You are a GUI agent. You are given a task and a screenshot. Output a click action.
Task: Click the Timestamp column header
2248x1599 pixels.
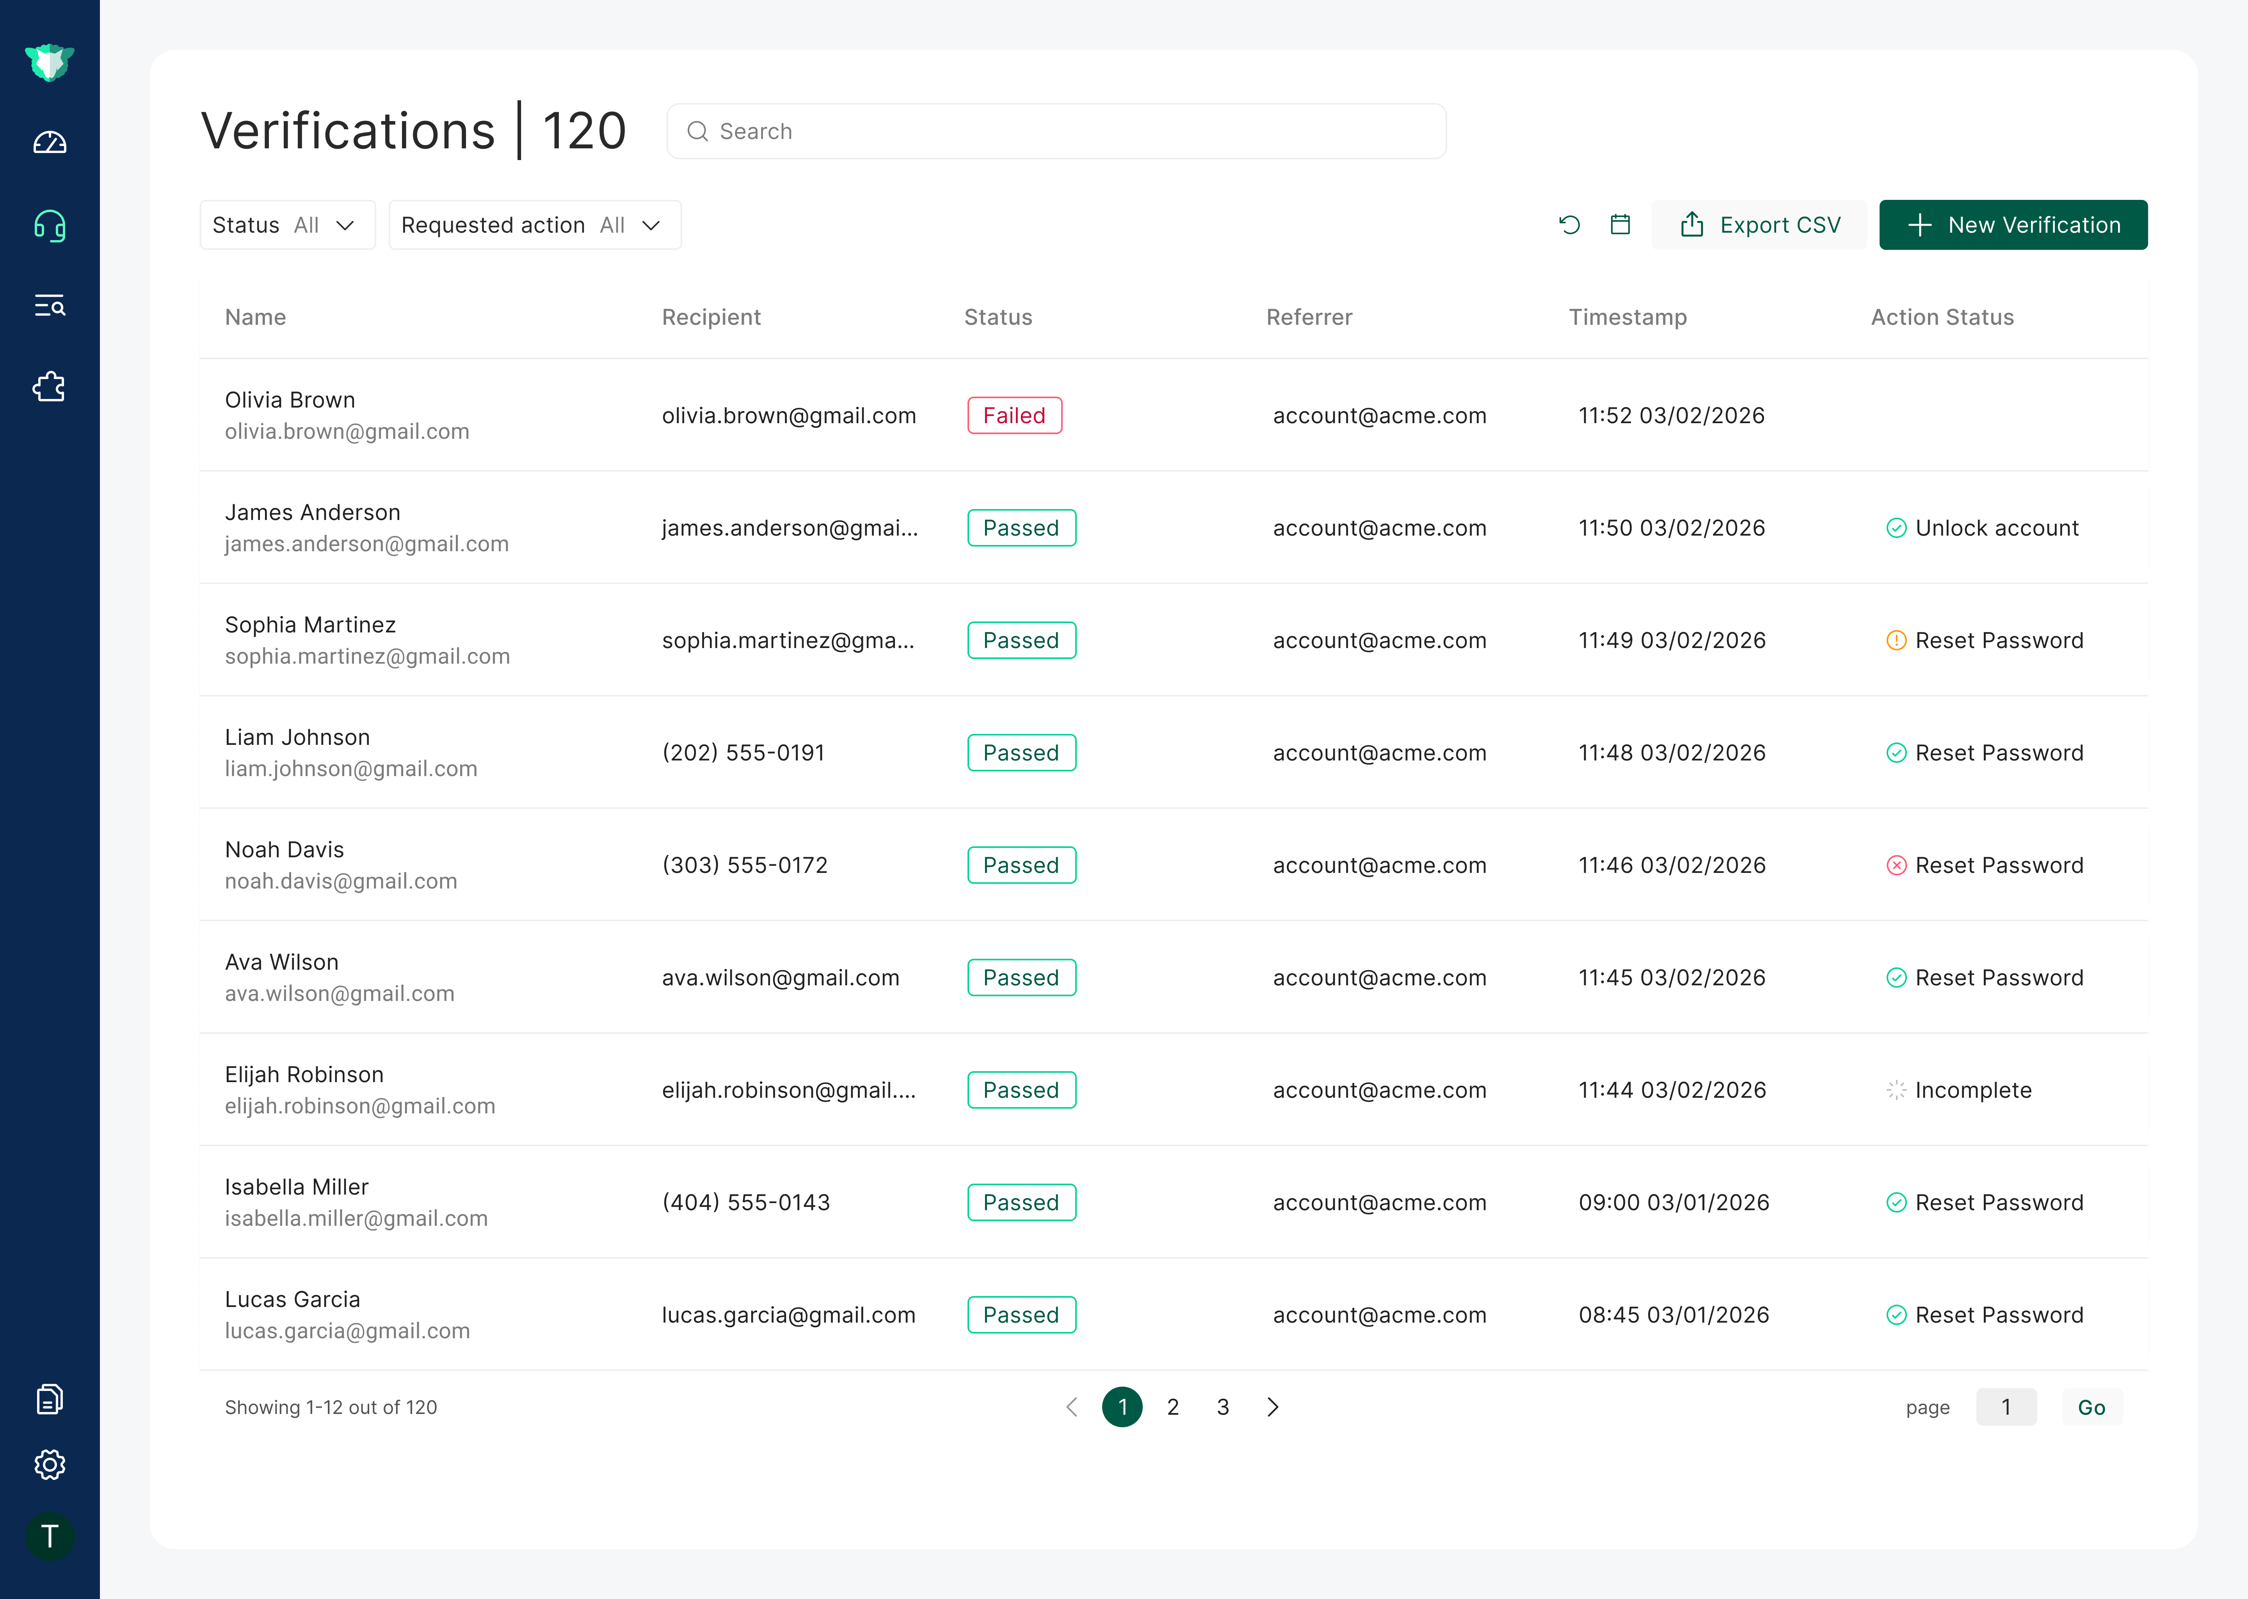click(x=1627, y=317)
